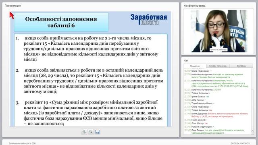The height and width of the screenshot is (145, 258).
Task: Open the Общий чат tab
Action: tap(195, 66)
